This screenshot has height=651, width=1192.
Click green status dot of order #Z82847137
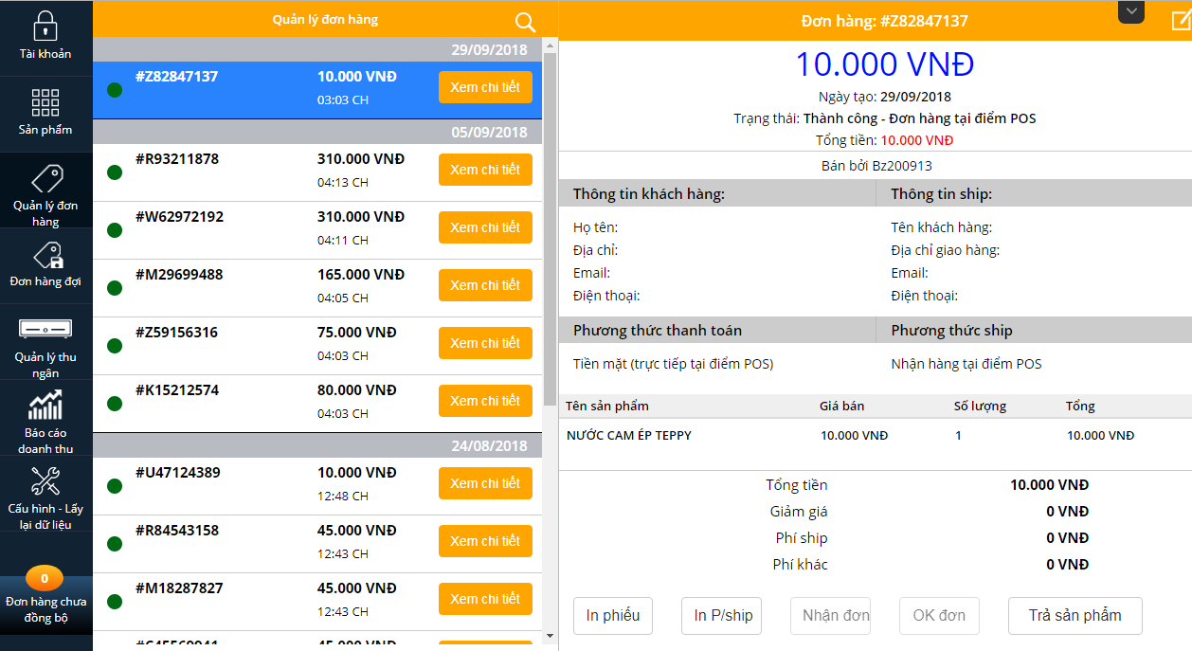click(115, 90)
